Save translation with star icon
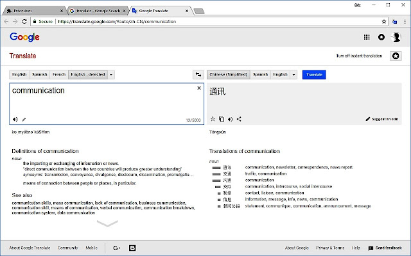Viewport: 411px width, 256px height. point(213,119)
